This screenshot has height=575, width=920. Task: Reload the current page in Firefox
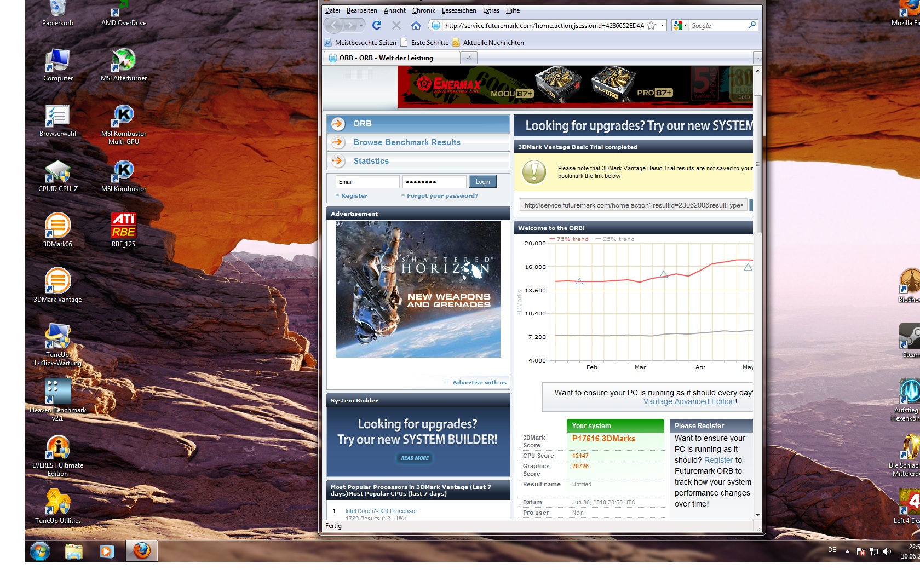pos(377,25)
